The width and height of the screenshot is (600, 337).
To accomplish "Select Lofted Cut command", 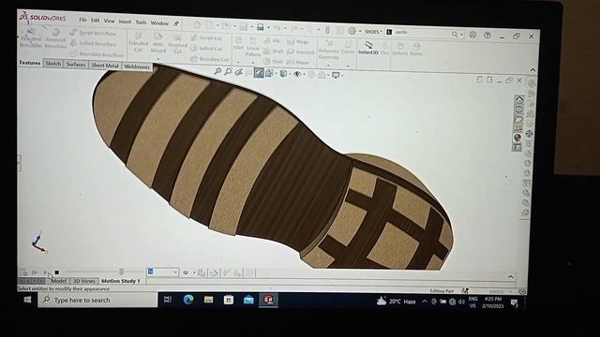I will pyautogui.click(x=206, y=48).
